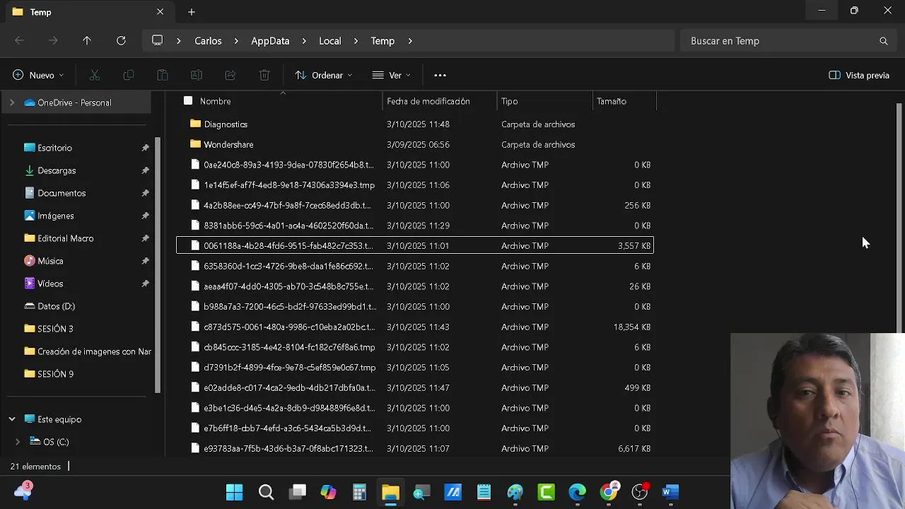Collapse the Este equipo tree node
Screen dimensions: 905x509
coord(12,419)
